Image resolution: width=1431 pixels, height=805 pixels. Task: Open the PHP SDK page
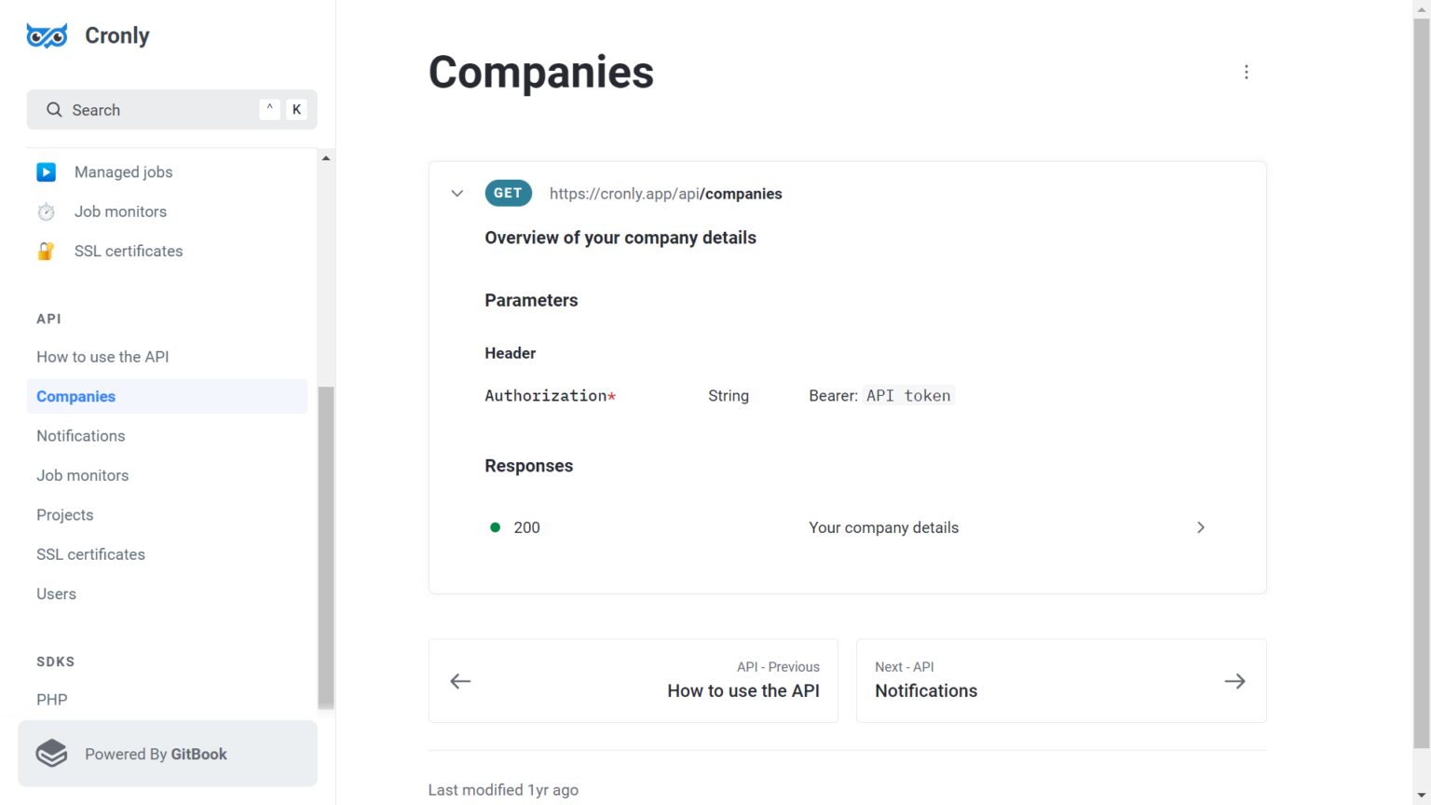click(52, 700)
